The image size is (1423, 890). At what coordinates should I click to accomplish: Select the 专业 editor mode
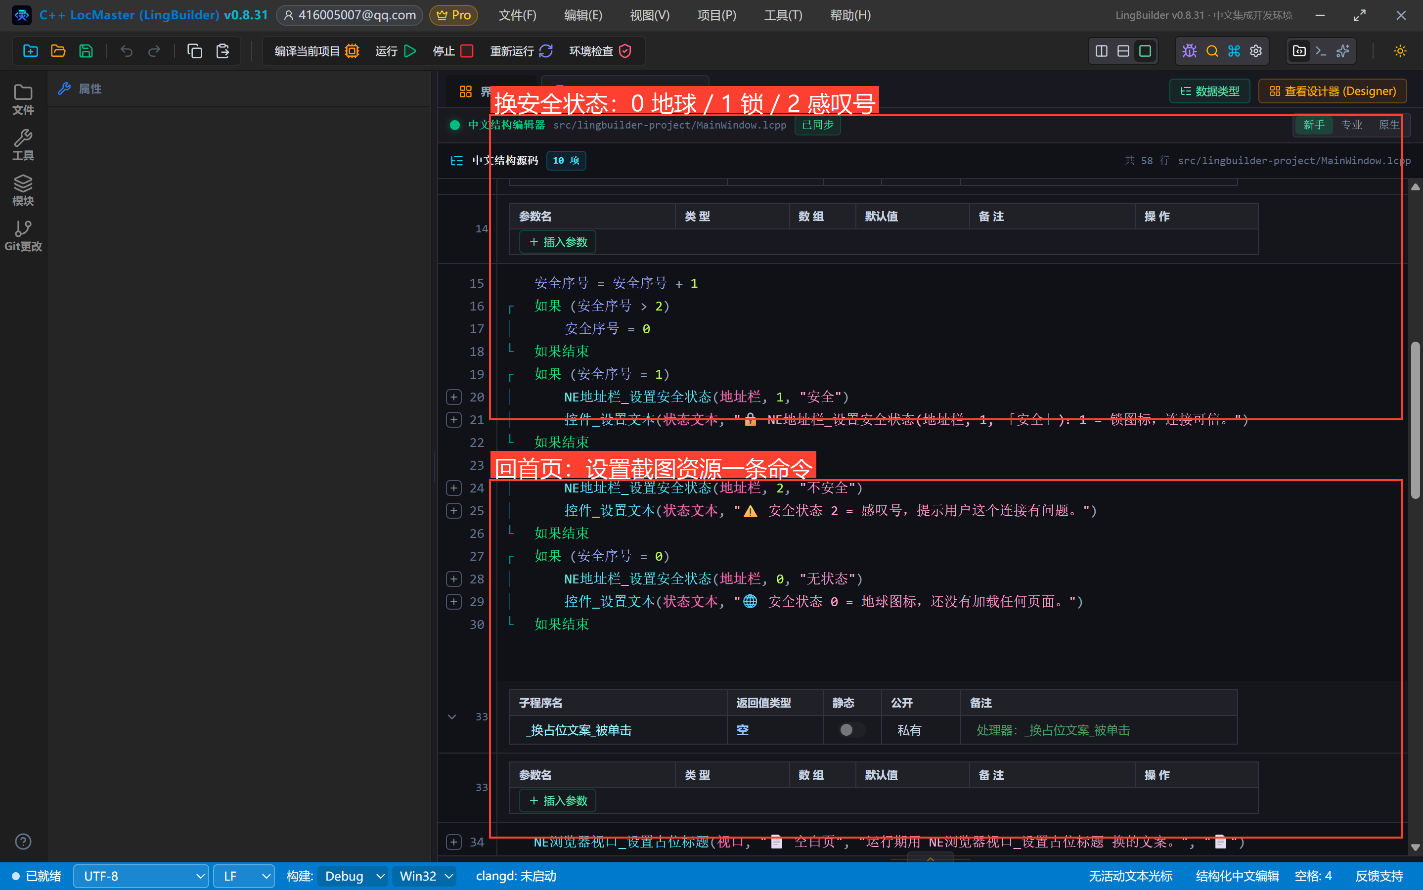(1351, 125)
